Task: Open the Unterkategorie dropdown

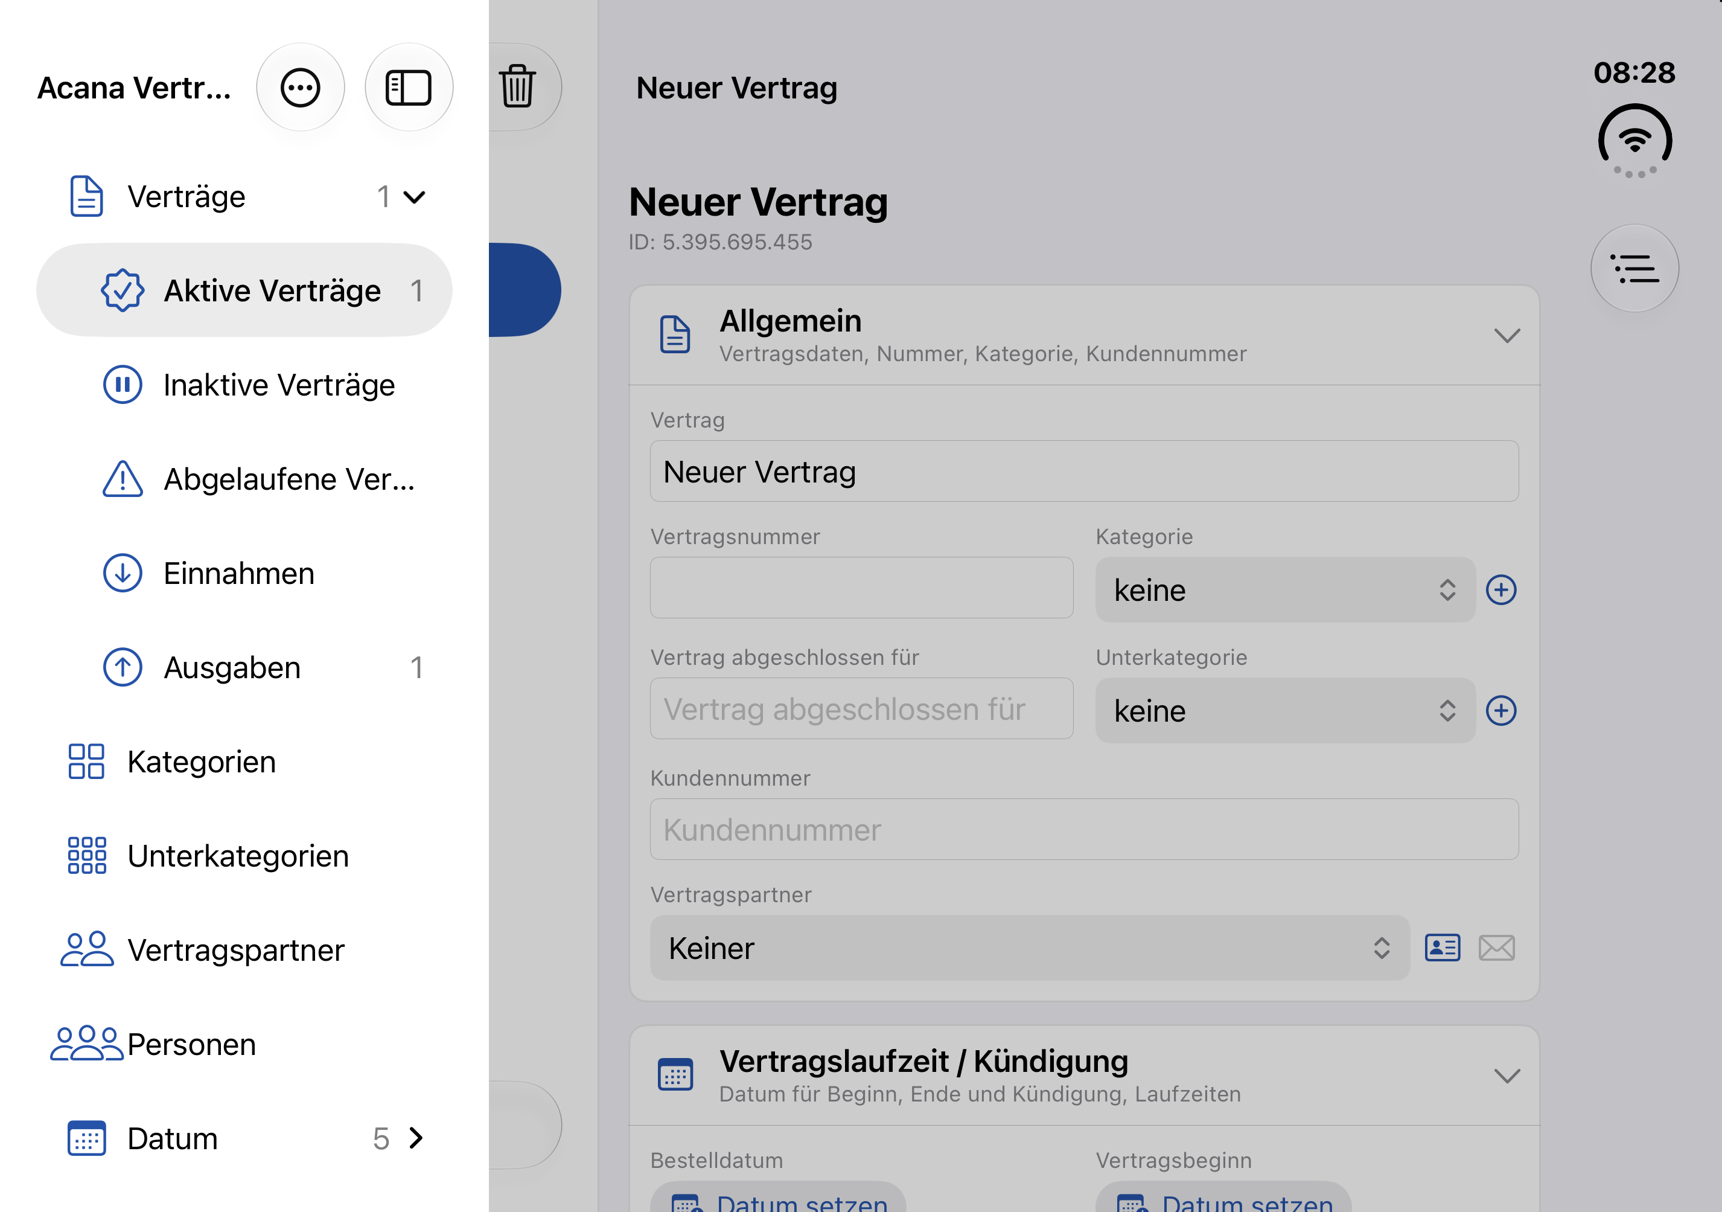Action: pos(1285,711)
